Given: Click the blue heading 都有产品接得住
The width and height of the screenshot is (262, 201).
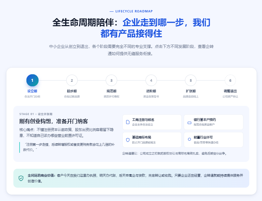Looking at the screenshot, I should coord(131,34).
